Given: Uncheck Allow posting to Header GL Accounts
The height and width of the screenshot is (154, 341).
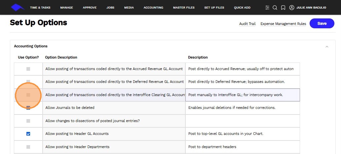Looking at the screenshot, I should pos(28,134).
